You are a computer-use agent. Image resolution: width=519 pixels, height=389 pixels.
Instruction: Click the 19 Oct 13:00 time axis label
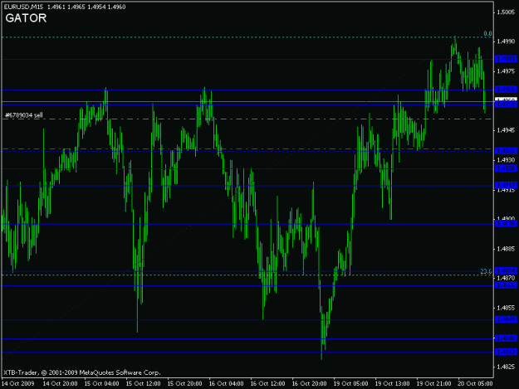click(392, 384)
